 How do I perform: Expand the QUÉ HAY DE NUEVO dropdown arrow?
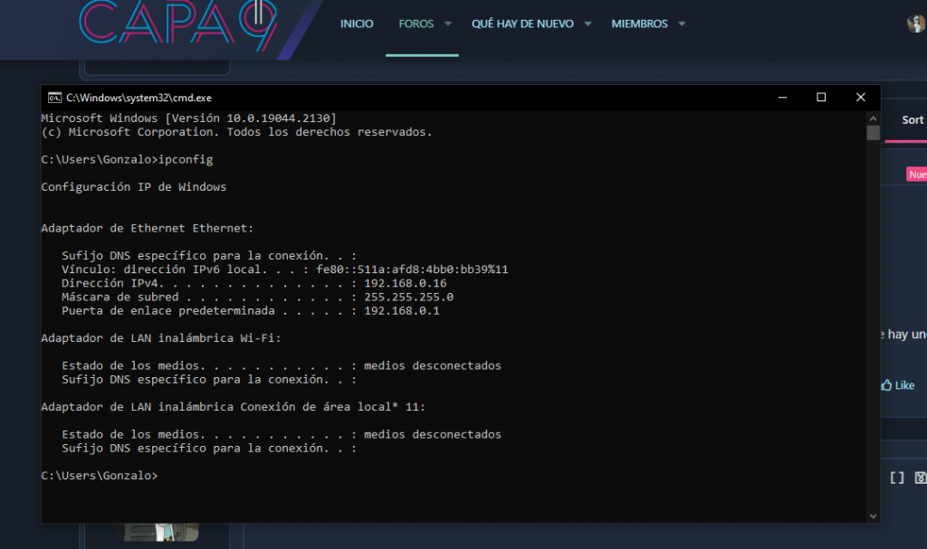(588, 24)
